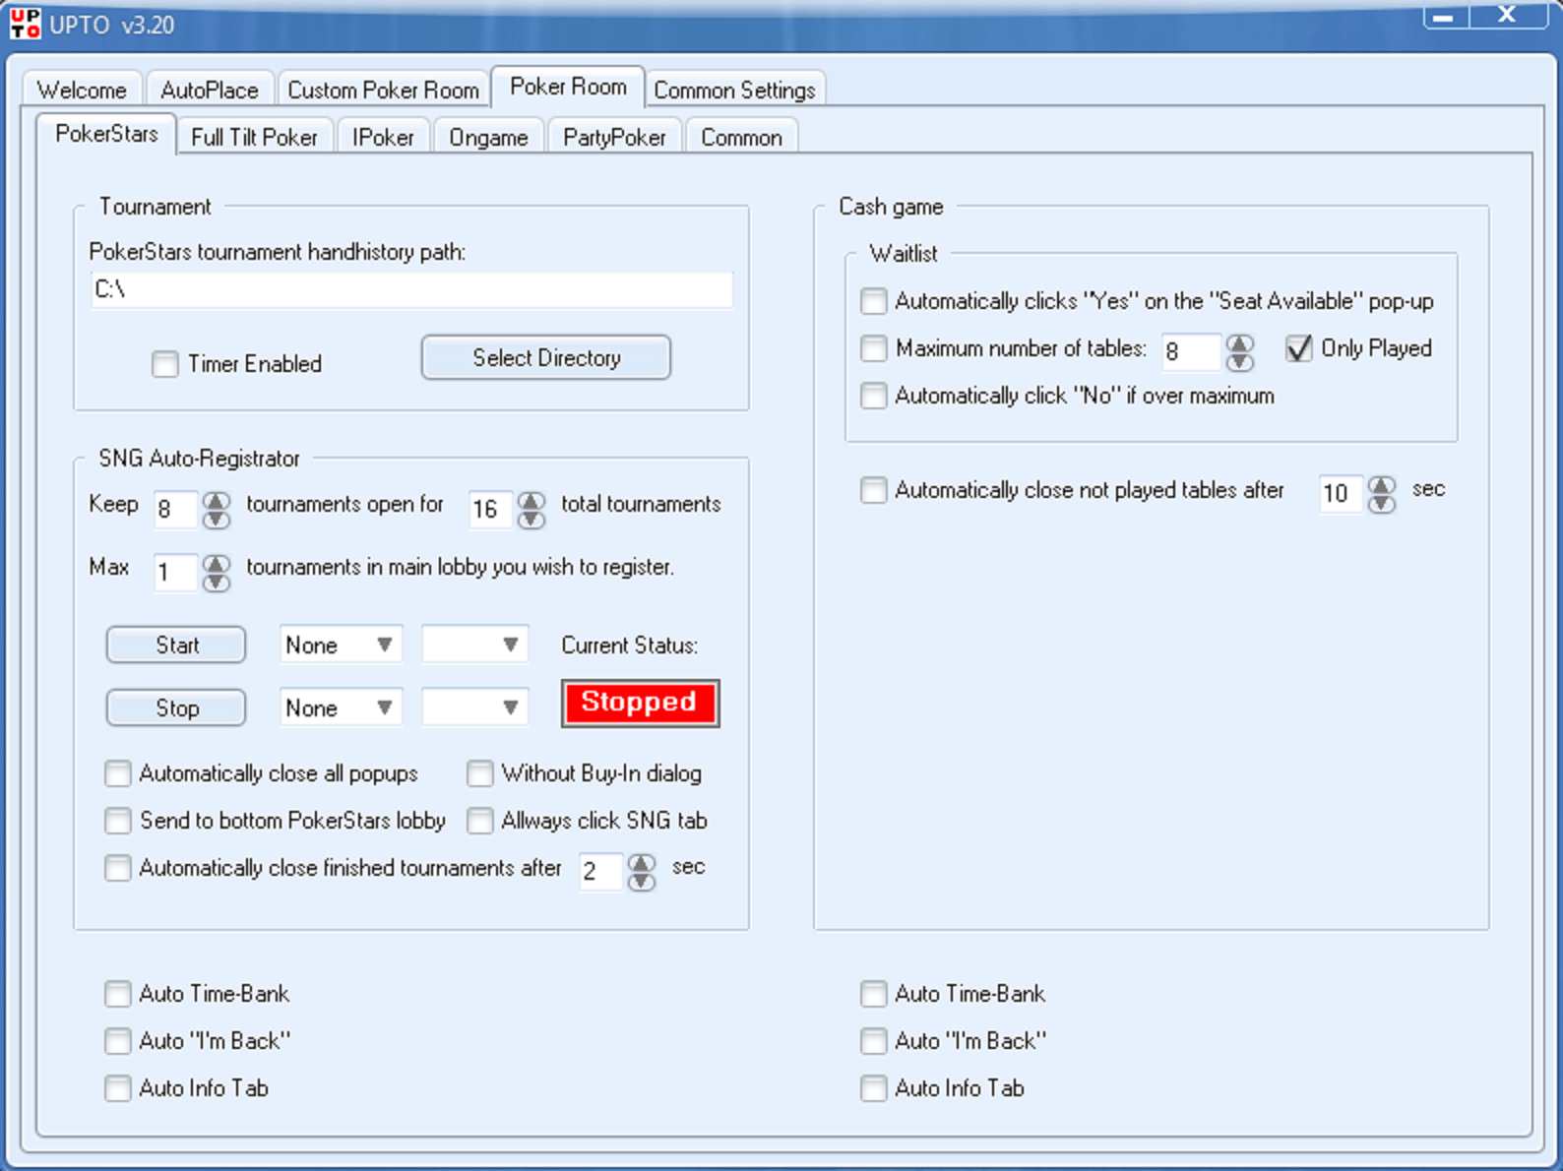Enable Automatically close all popups
This screenshot has height=1171, width=1563.
[118, 773]
